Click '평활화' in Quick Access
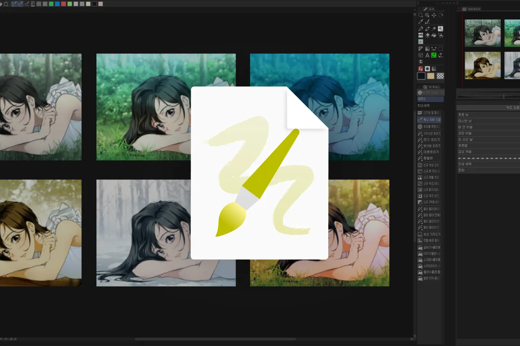The image size is (520, 346). 429,158
